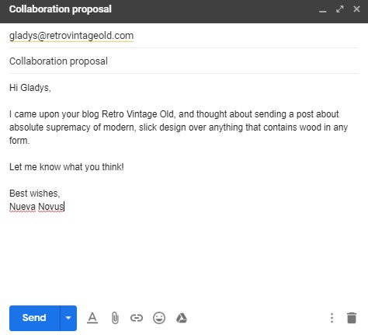Attach a file using the paperclip icon
Viewport: 368px width, 335px height.
115,318
